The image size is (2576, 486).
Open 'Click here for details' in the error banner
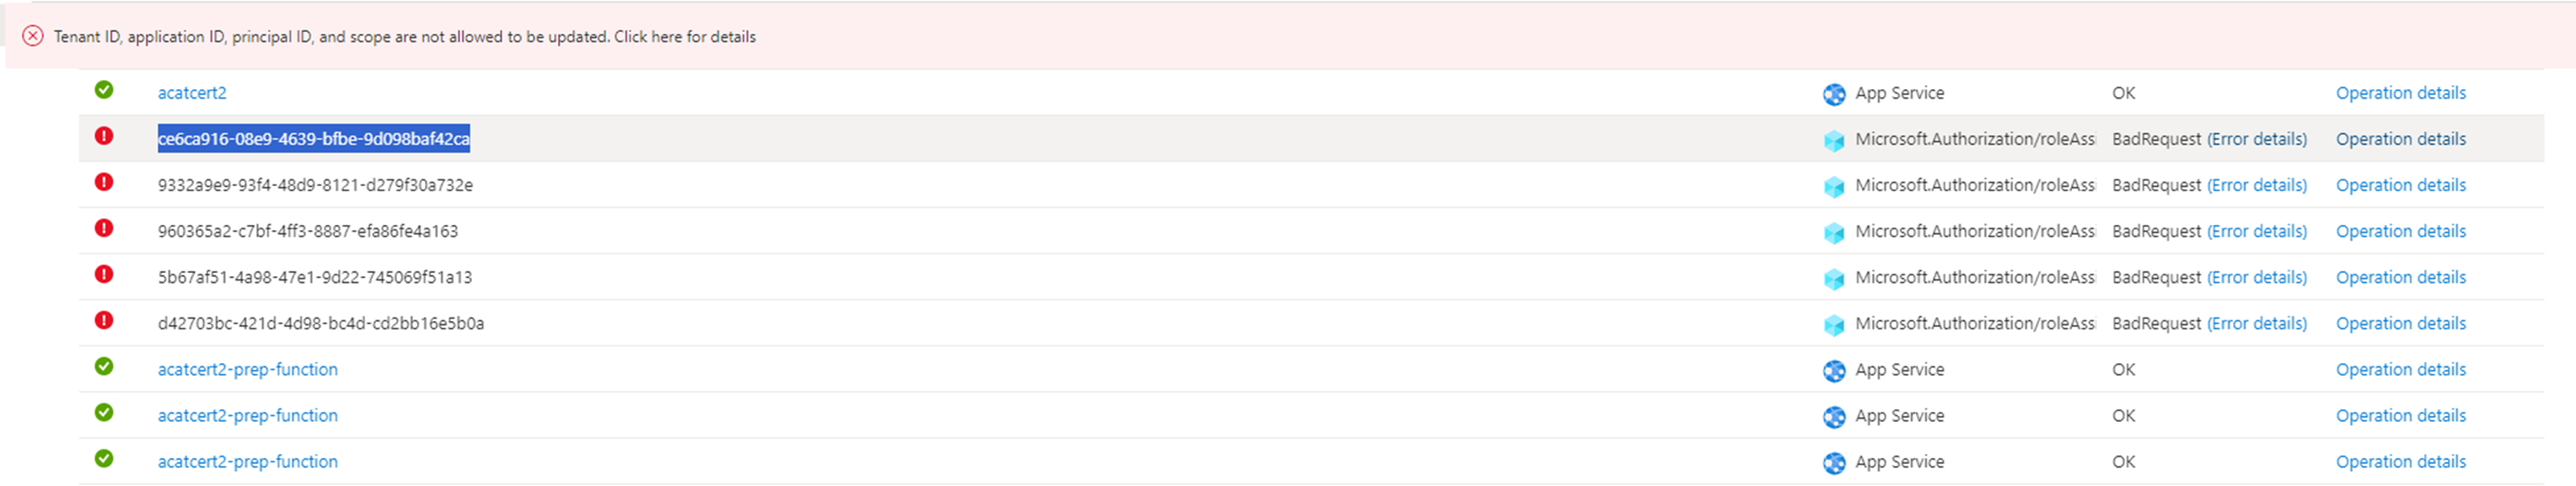(x=687, y=36)
